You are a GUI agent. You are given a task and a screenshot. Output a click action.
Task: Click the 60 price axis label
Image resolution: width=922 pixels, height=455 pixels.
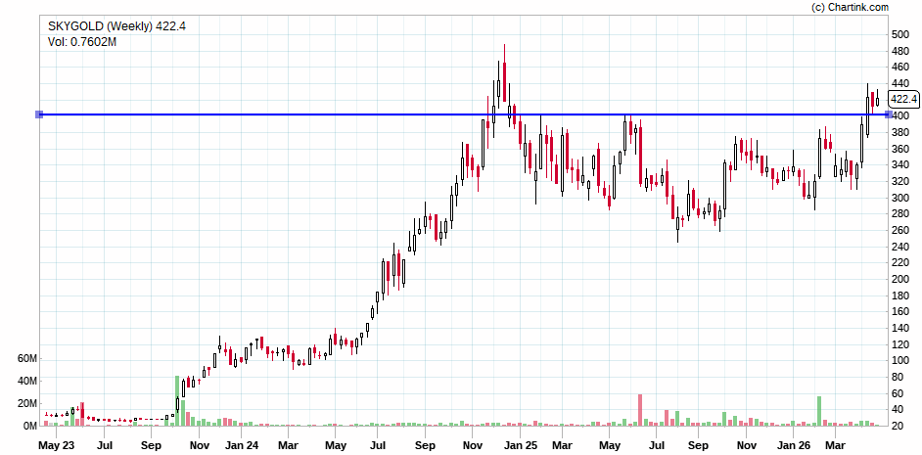point(898,393)
